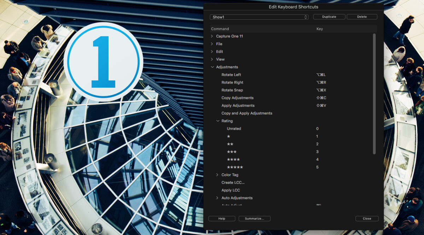Open the Summarize dialog
The width and height of the screenshot is (424, 235).
254,218
